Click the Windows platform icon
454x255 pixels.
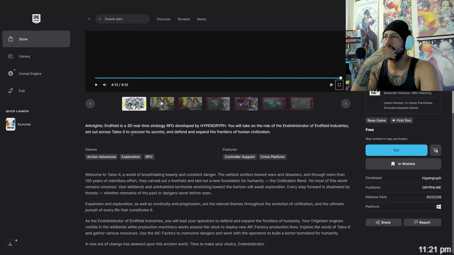(x=439, y=206)
